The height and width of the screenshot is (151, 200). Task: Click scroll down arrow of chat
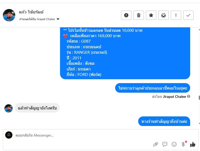point(199,124)
